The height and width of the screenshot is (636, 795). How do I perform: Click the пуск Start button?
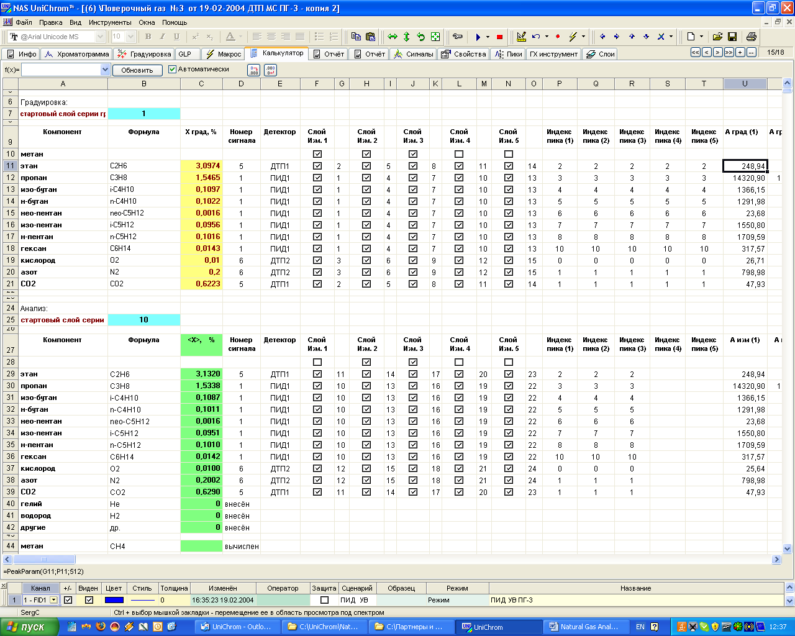[x=29, y=627]
